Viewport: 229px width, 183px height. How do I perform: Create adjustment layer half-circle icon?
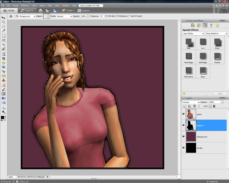(190, 106)
